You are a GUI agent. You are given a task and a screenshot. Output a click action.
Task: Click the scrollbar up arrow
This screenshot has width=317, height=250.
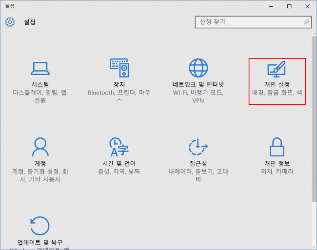pyautogui.click(x=314, y=34)
